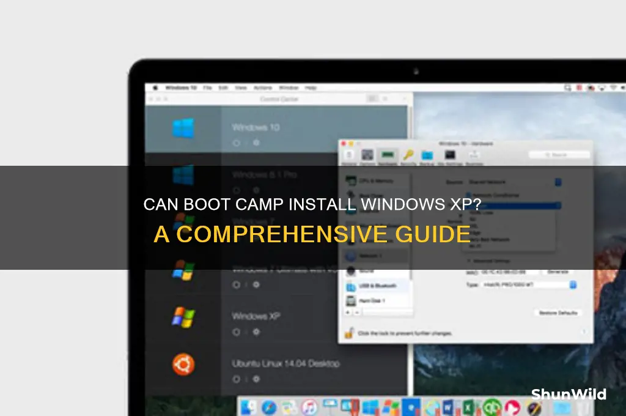The width and height of the screenshot is (626, 416).
Task: Switch Control Center to the list view toggle
Action: [x=372, y=98]
